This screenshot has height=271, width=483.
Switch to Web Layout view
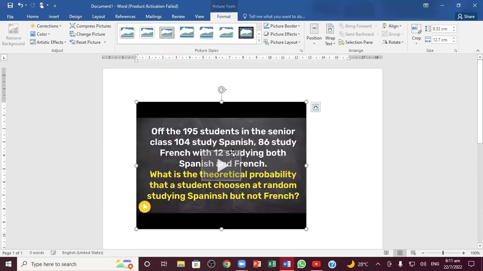[x=413, y=253]
